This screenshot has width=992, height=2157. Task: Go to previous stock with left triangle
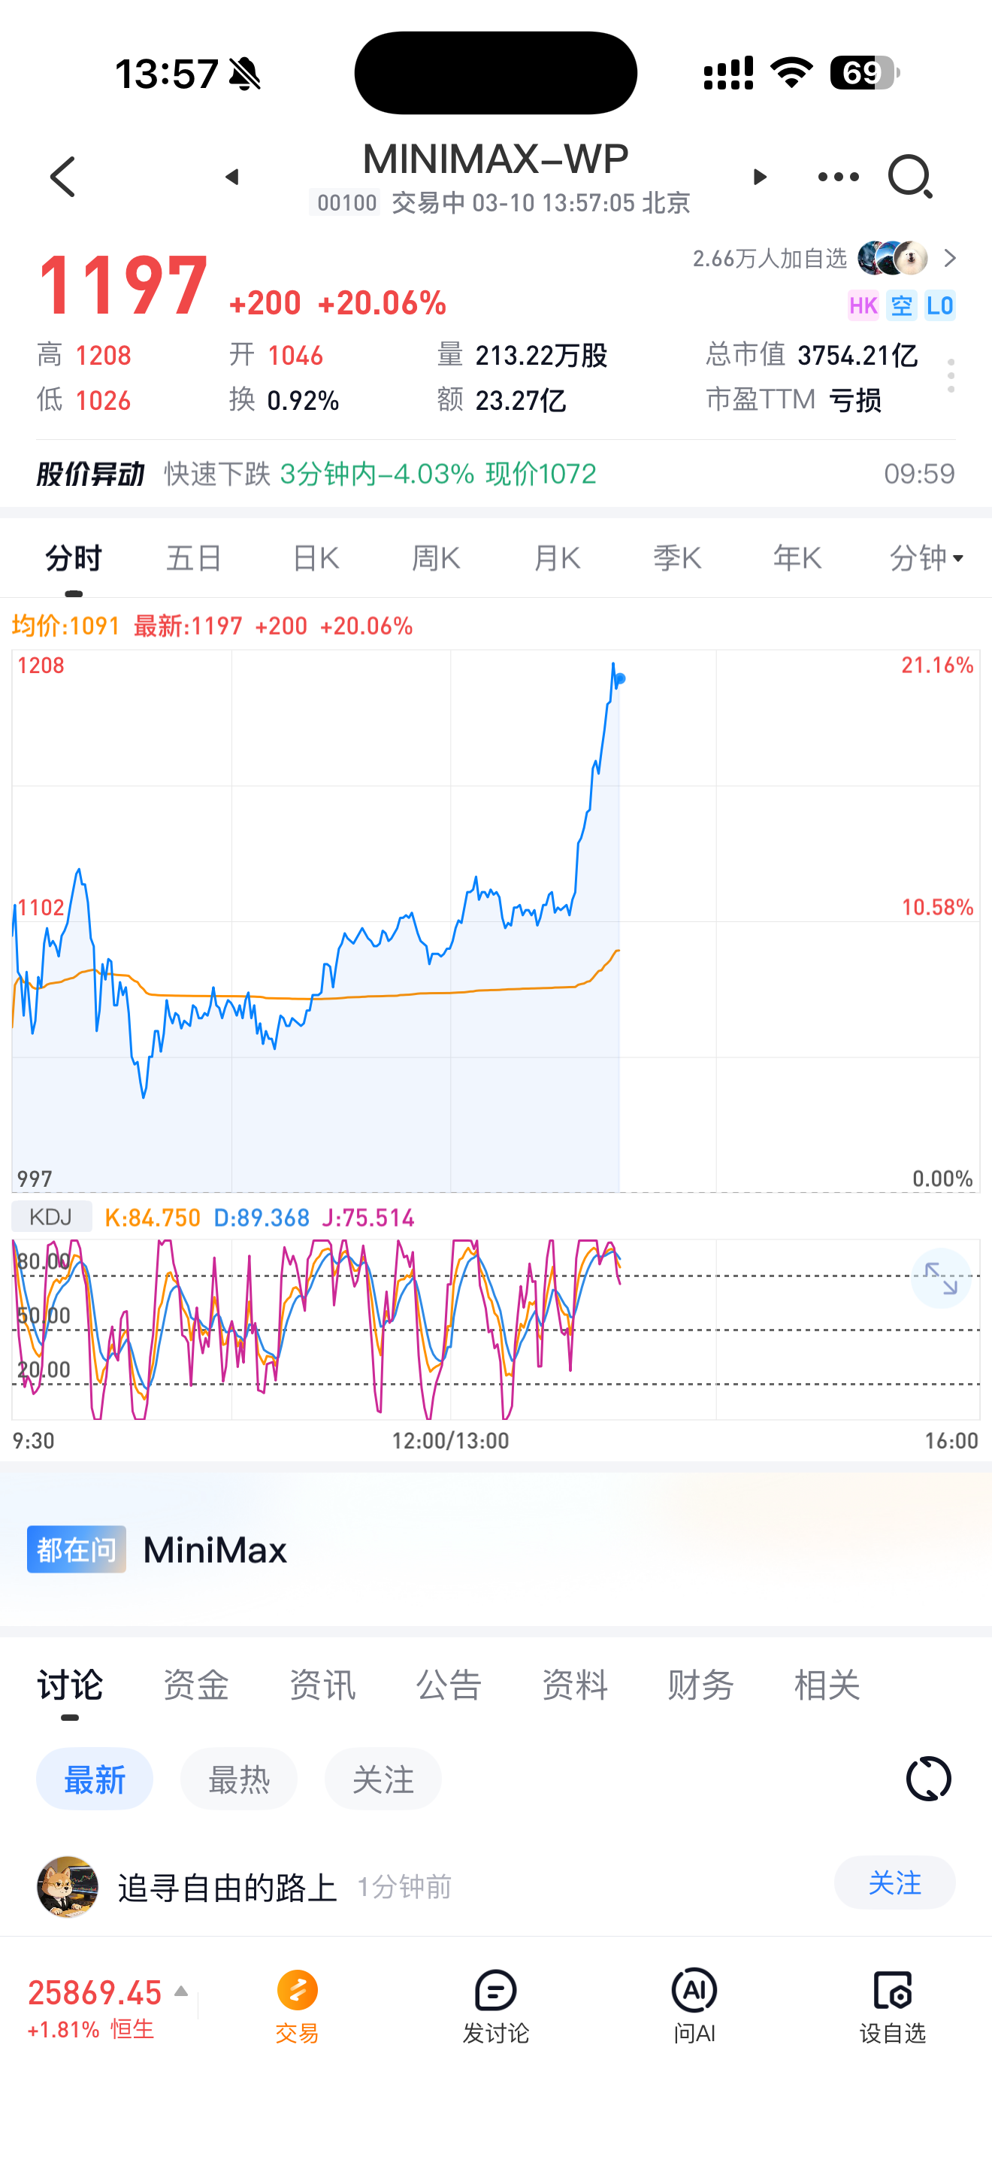(x=232, y=177)
